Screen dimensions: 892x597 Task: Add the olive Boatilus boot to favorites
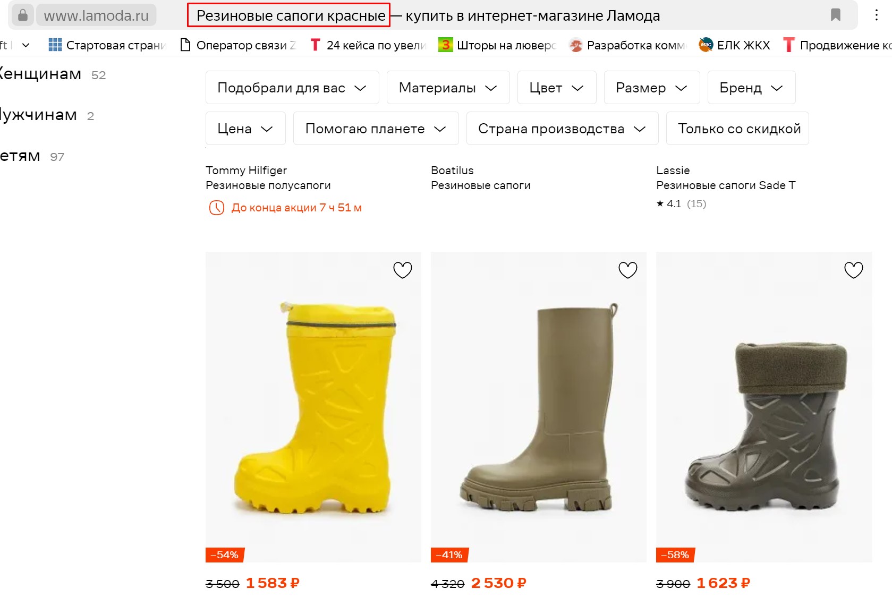tap(627, 270)
